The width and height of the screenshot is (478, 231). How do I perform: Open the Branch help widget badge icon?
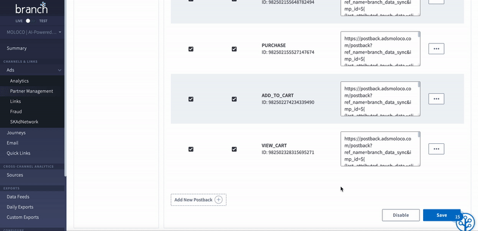click(466, 221)
